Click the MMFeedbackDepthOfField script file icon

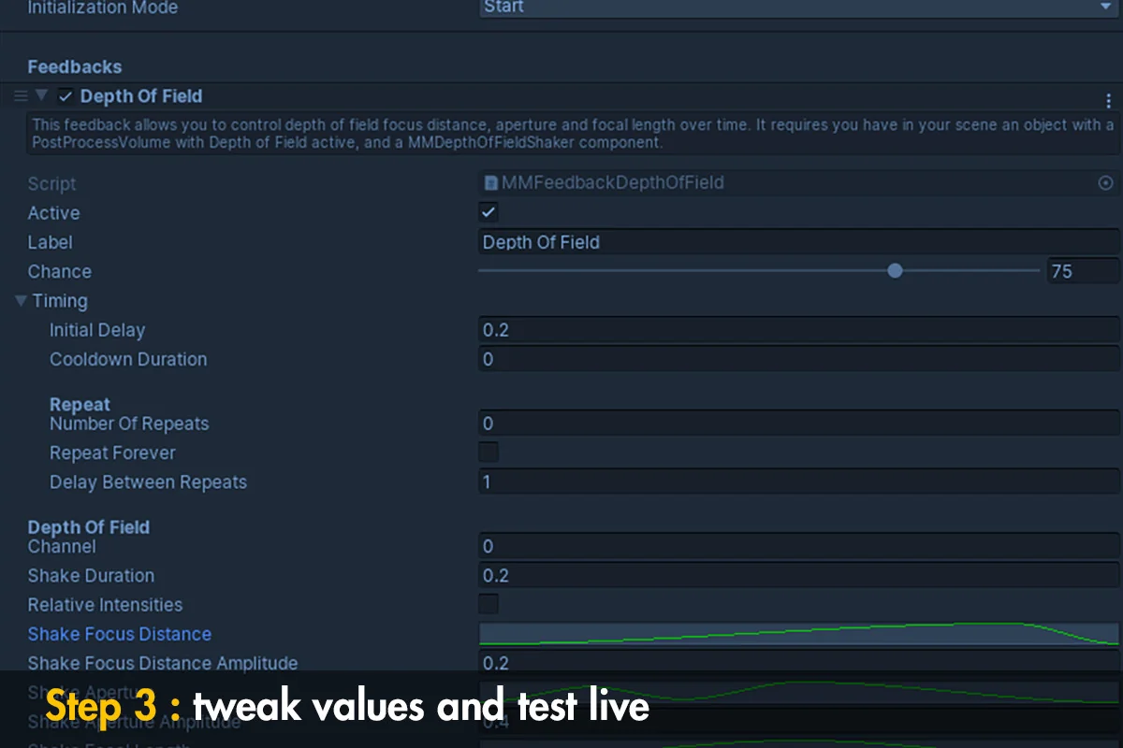point(490,183)
